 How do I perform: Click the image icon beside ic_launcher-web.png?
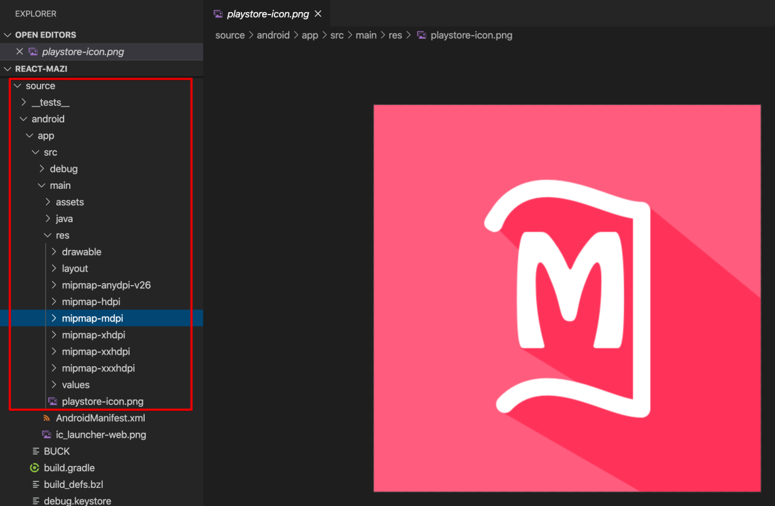(x=47, y=435)
